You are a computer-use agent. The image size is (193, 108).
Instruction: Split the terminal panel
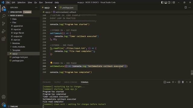(179, 82)
